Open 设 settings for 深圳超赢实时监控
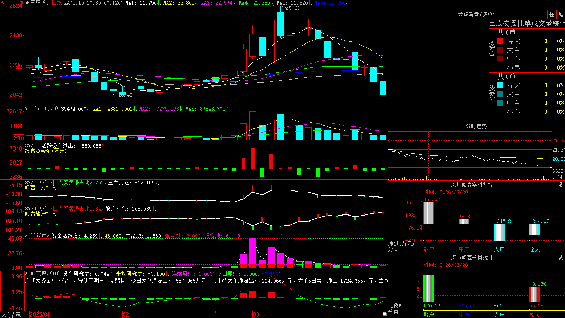 pyautogui.click(x=560, y=185)
